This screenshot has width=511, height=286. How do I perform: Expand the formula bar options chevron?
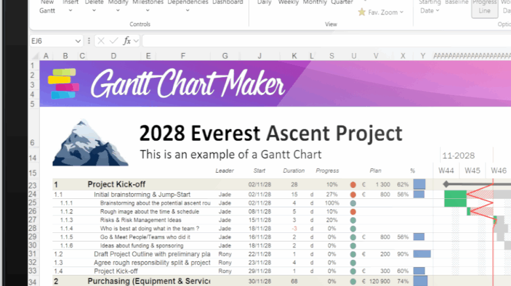click(136, 41)
